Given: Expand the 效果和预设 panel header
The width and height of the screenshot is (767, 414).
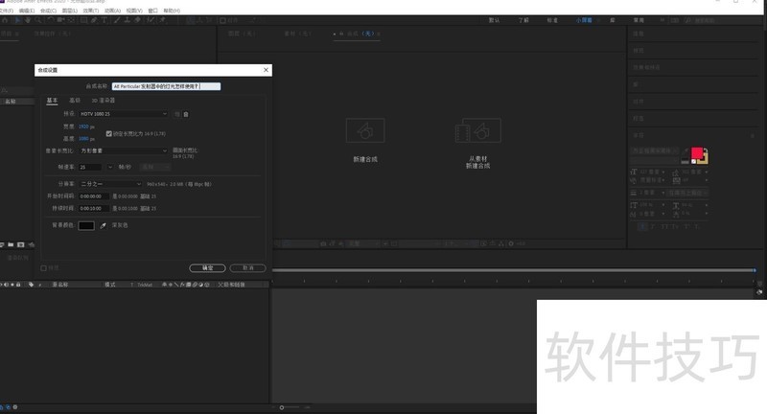Looking at the screenshot, I should [646, 67].
